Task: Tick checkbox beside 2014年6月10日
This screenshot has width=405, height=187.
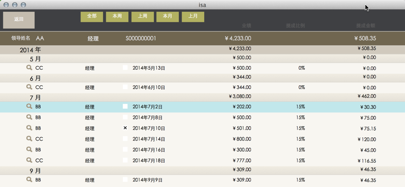Action: click(125, 87)
